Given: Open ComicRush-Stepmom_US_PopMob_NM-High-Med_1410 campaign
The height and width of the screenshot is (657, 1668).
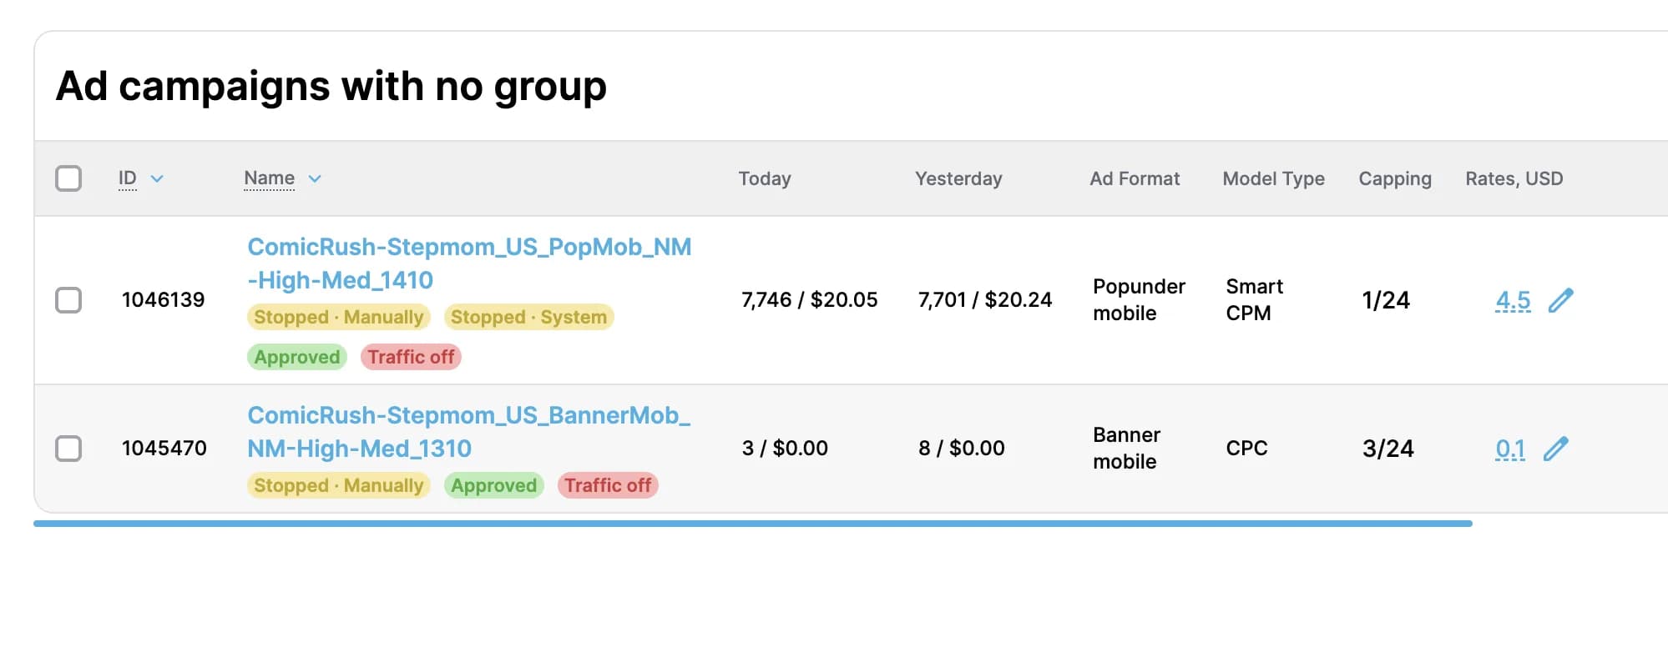Looking at the screenshot, I should [469, 263].
